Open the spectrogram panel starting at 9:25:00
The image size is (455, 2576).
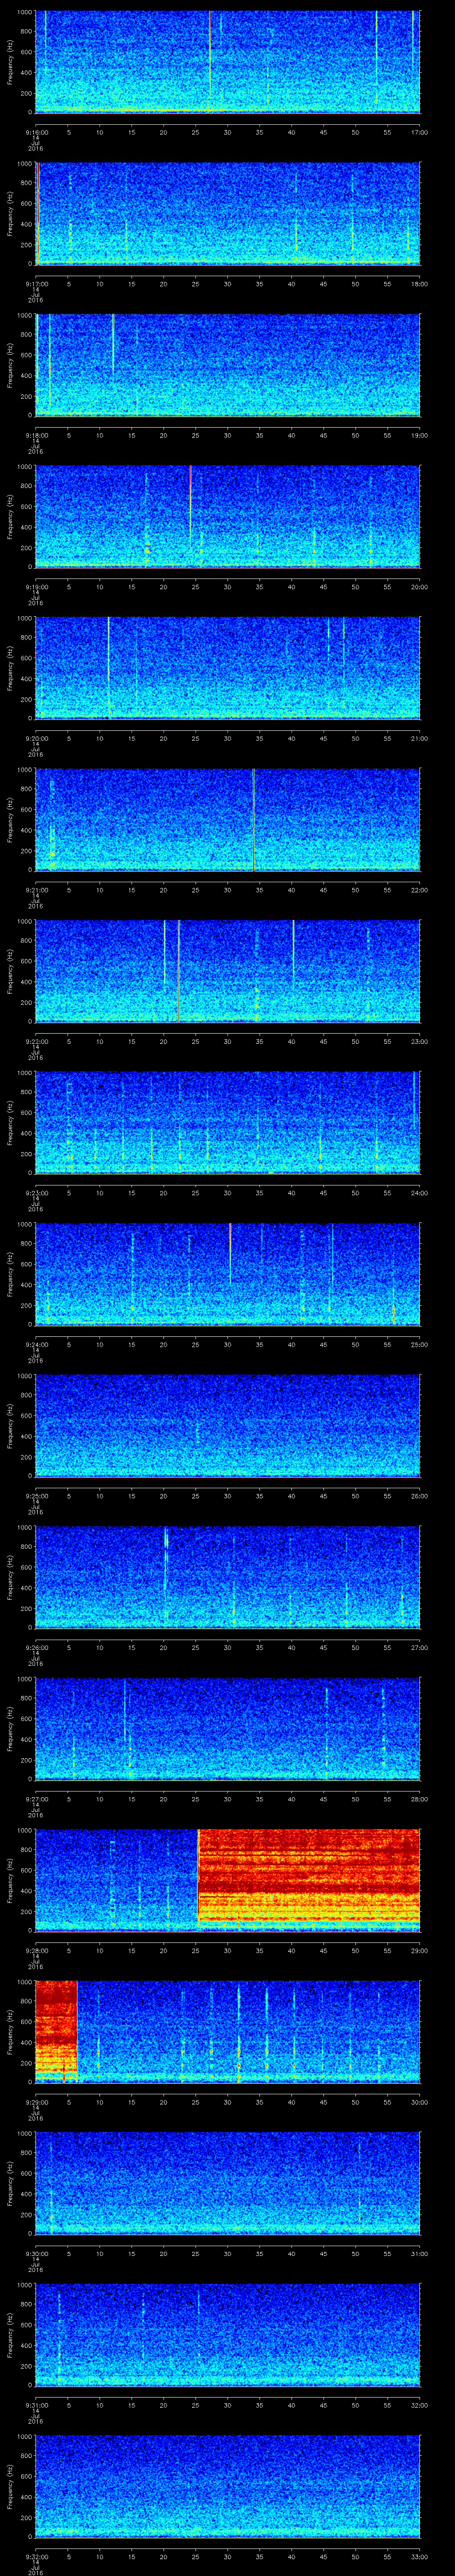pyautogui.click(x=227, y=1425)
